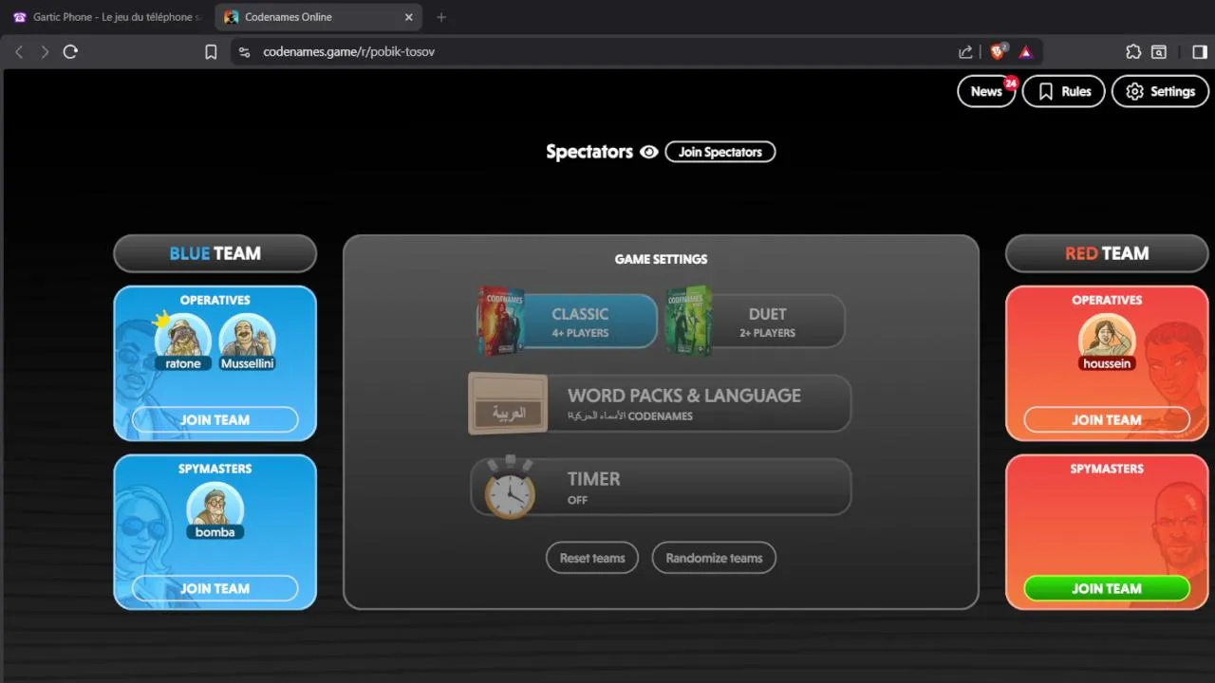
Task: Click the share page icon
Action: click(965, 52)
